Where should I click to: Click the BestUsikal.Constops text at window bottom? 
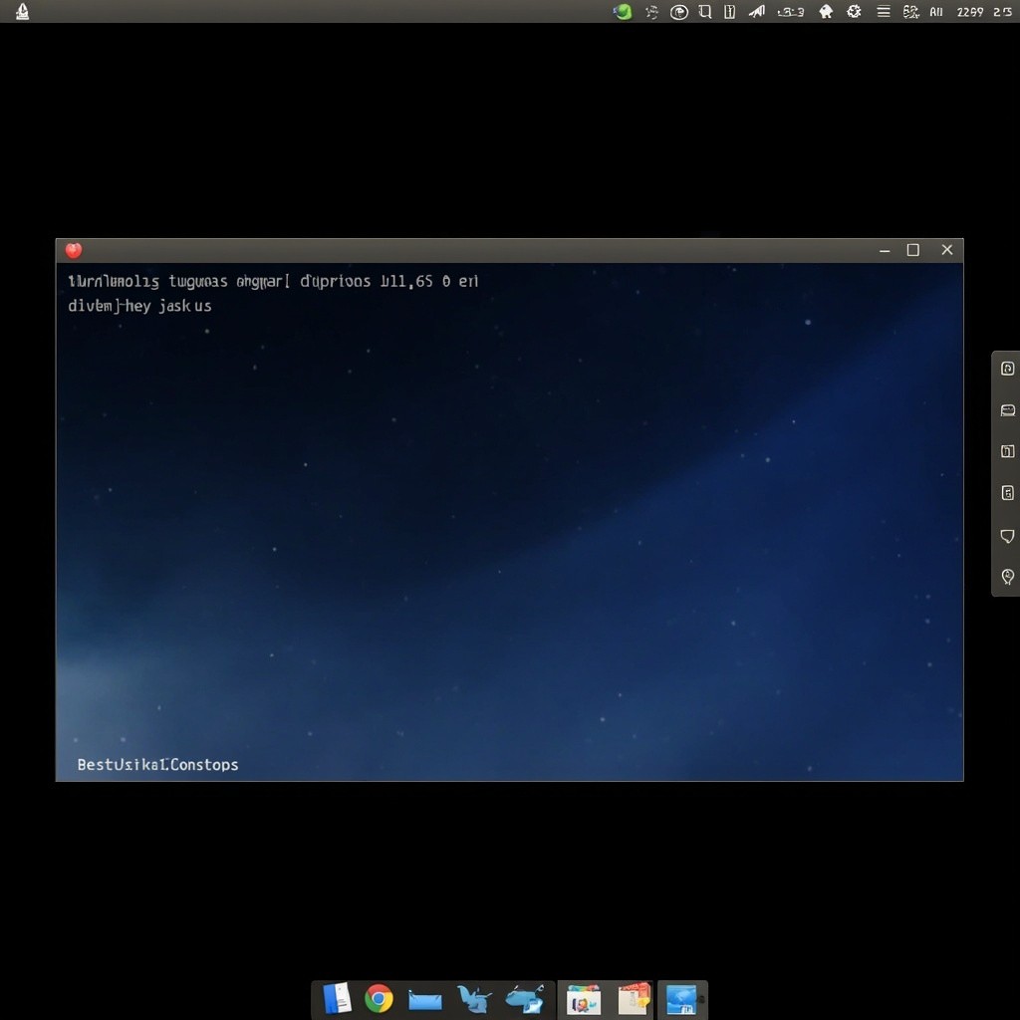157,765
